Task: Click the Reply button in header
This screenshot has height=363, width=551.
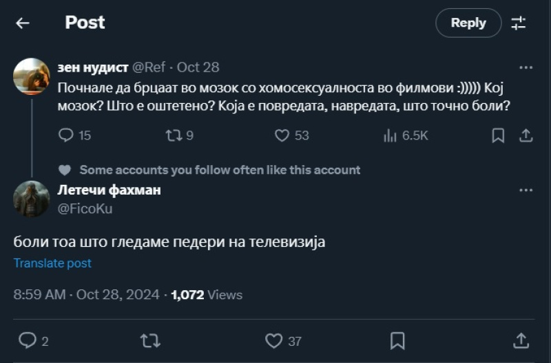Action: click(468, 23)
